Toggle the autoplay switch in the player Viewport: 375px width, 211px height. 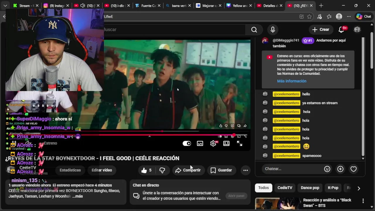point(187,144)
